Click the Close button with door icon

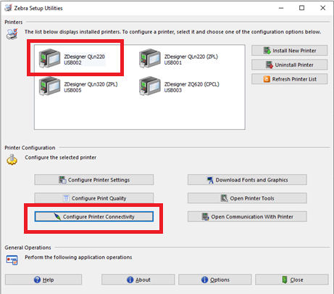pos(292,279)
